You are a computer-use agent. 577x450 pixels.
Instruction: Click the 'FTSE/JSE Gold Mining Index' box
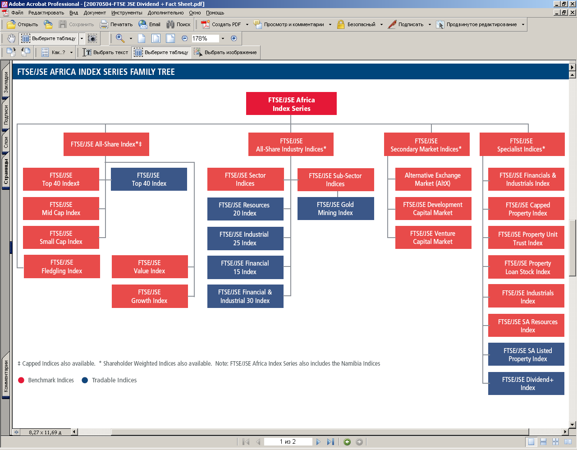click(x=336, y=208)
